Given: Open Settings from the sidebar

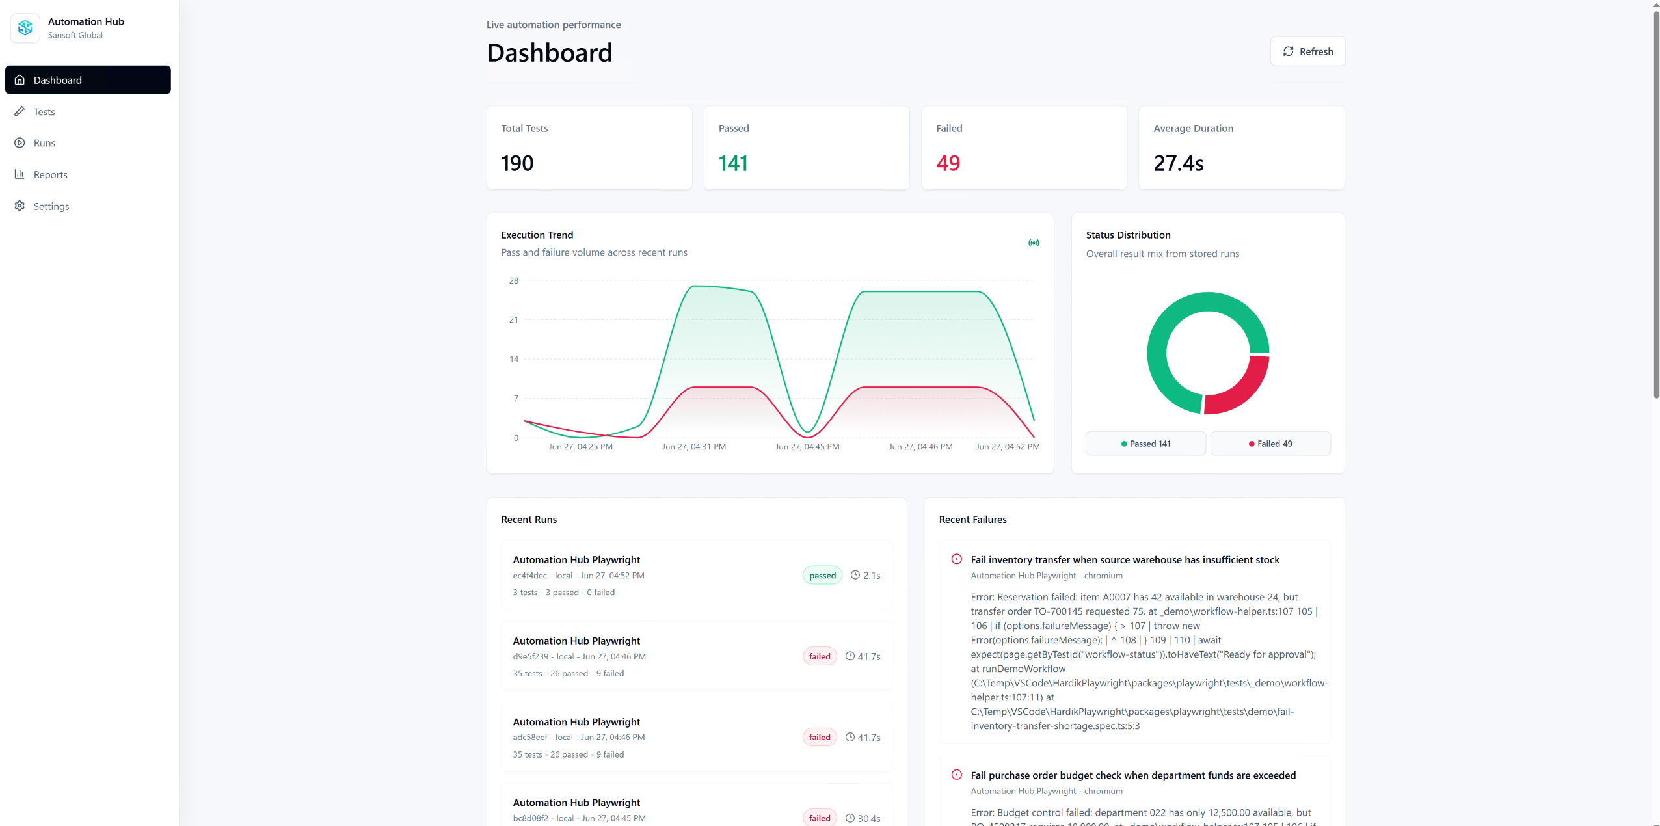Looking at the screenshot, I should pyautogui.click(x=88, y=206).
